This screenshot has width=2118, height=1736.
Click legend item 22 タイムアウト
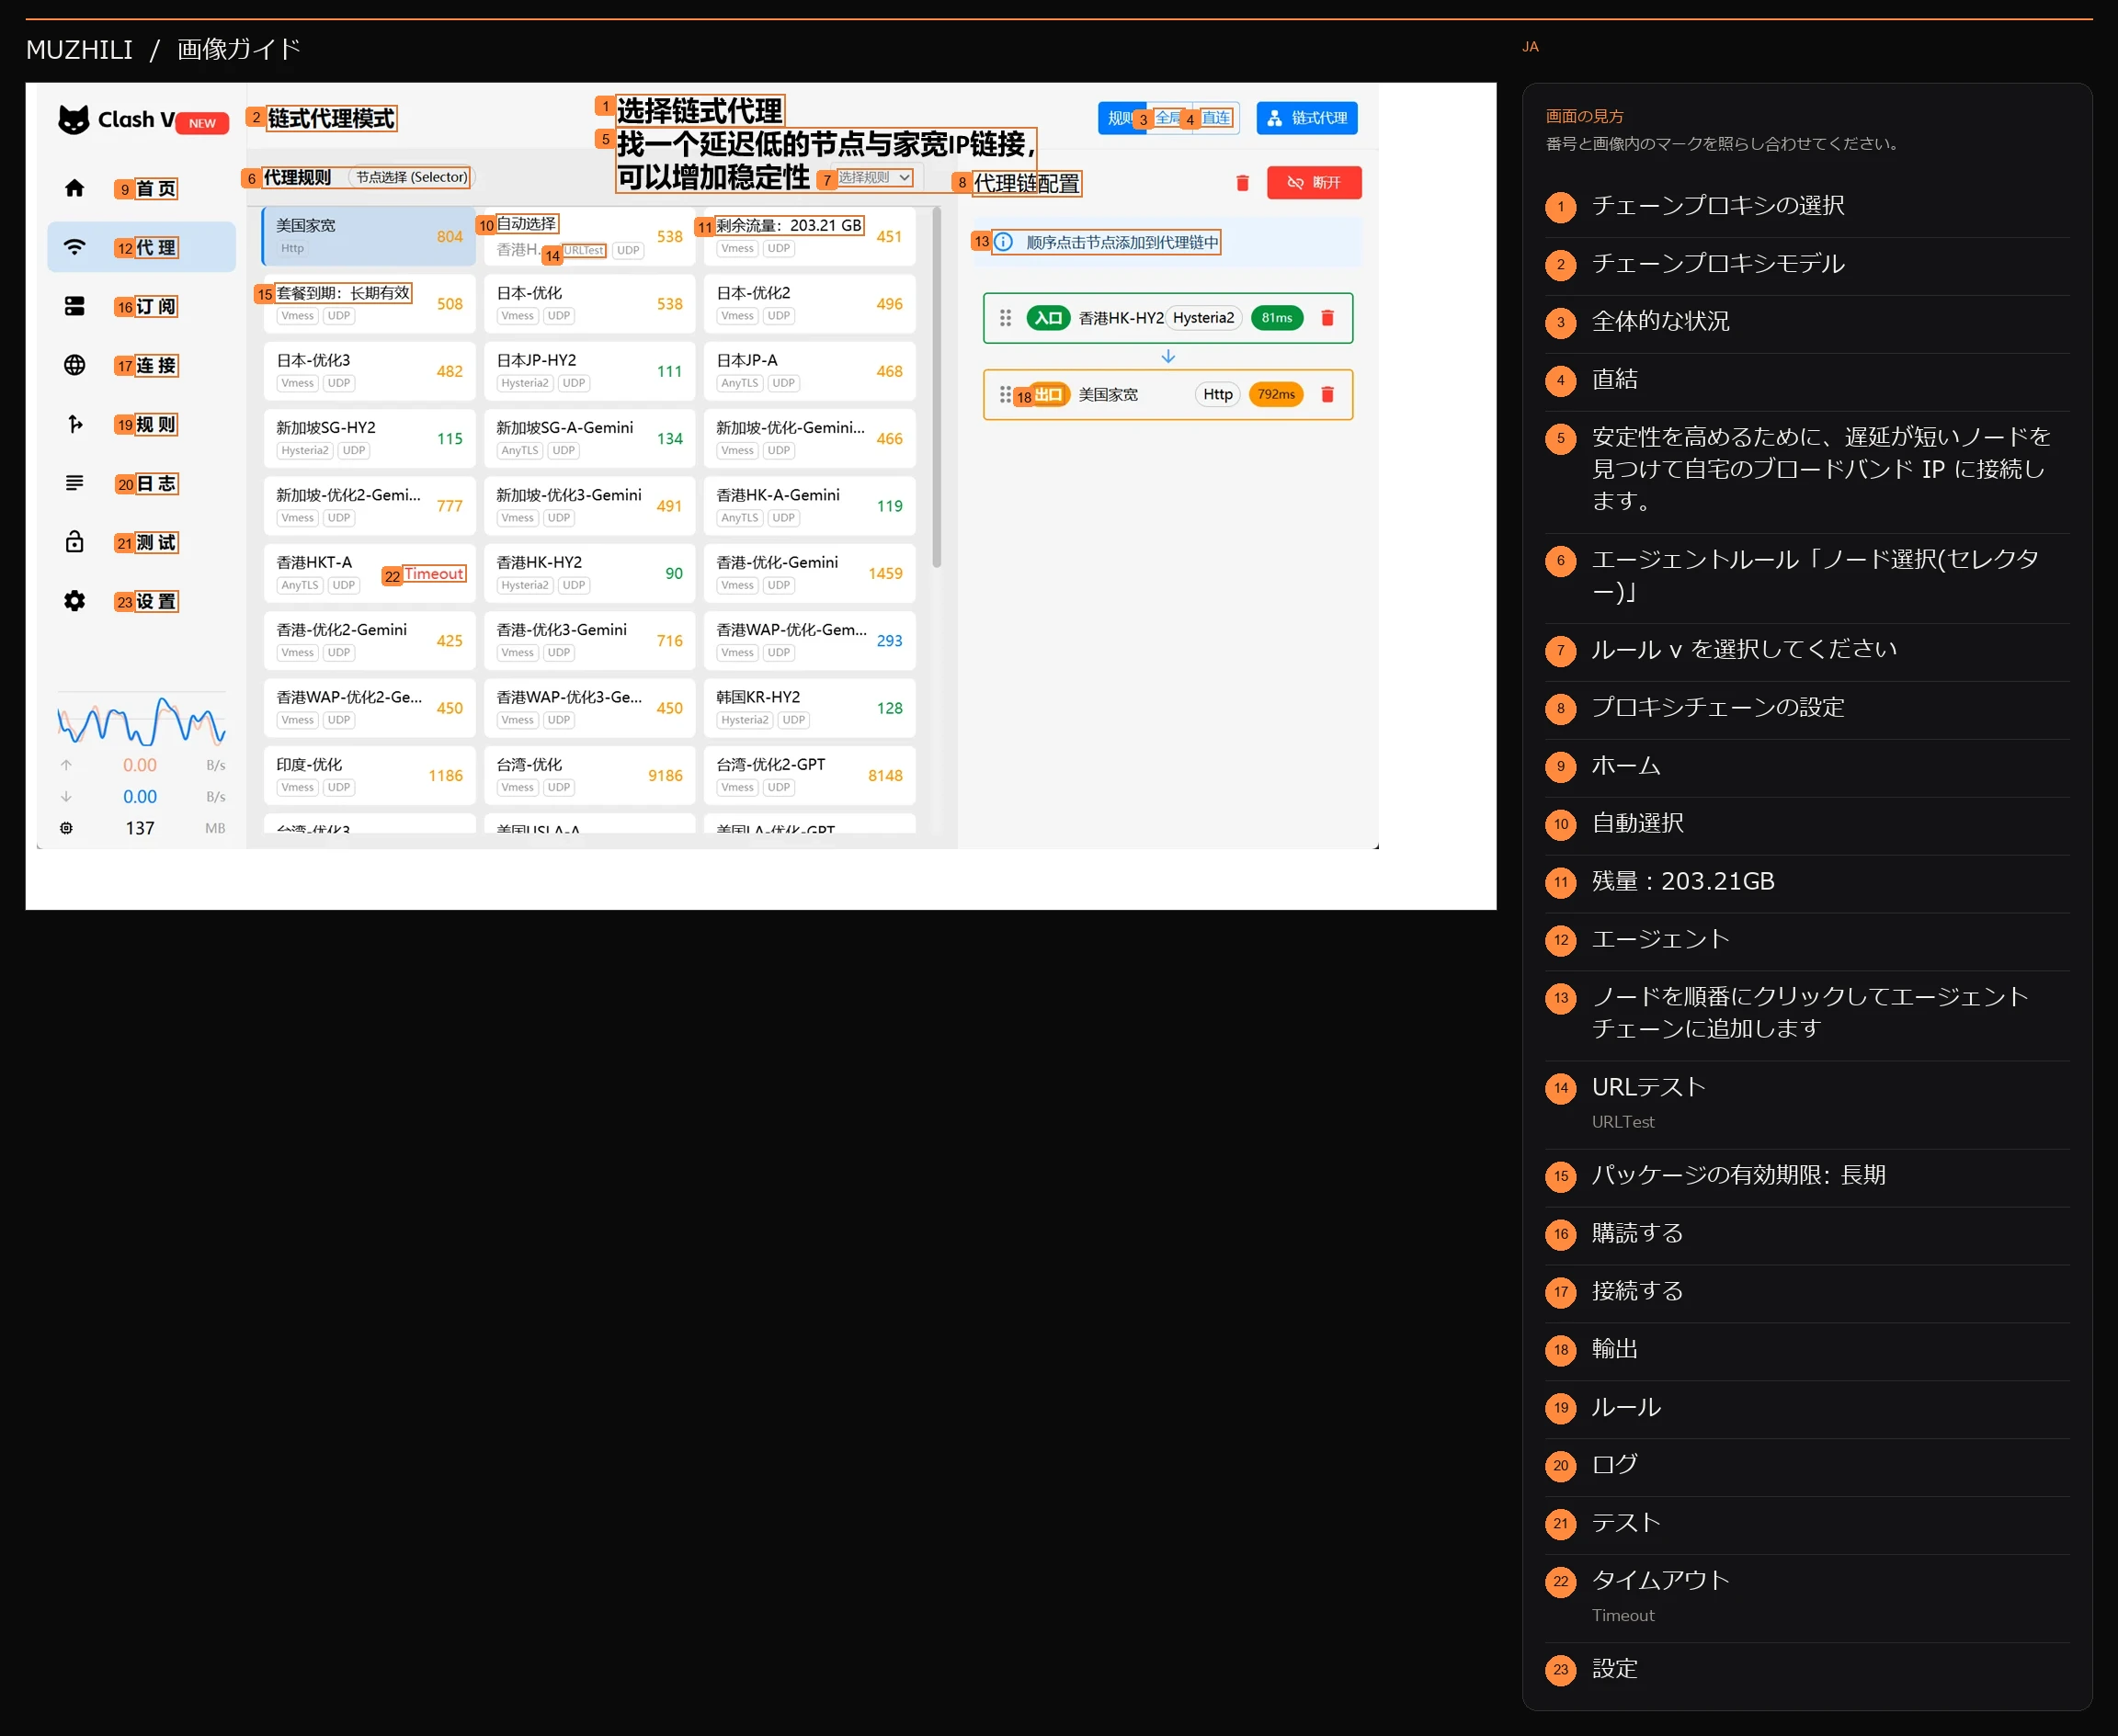(1807, 1598)
